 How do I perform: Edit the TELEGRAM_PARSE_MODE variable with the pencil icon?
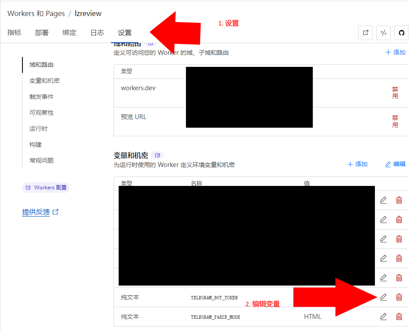(383, 317)
